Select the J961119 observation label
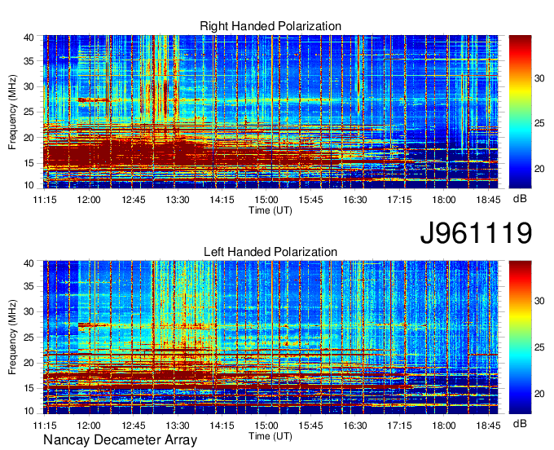Image resolution: width=554 pixels, height=450 pixels. click(476, 233)
